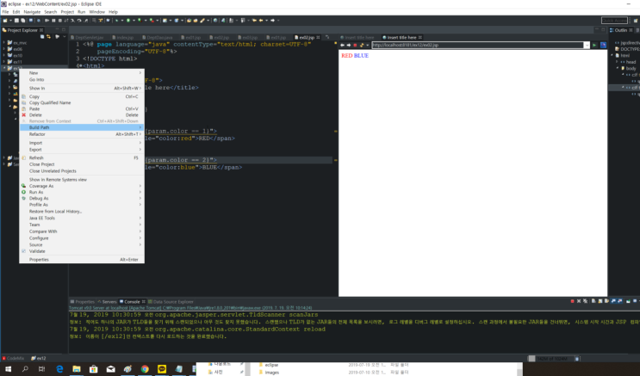This screenshot has height=376, width=640.
Task: Expand head node in Outline
Action: pyautogui.click(x=617, y=62)
